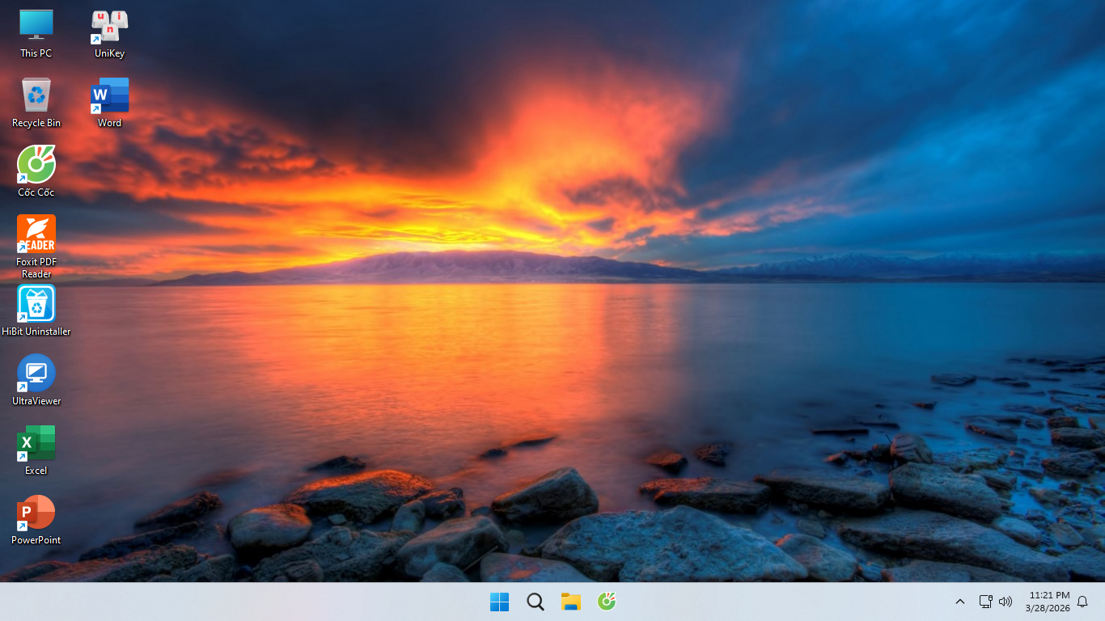1105x621 pixels.
Task: Open the UniKey Vietnamese input tool
Action: tap(109, 24)
